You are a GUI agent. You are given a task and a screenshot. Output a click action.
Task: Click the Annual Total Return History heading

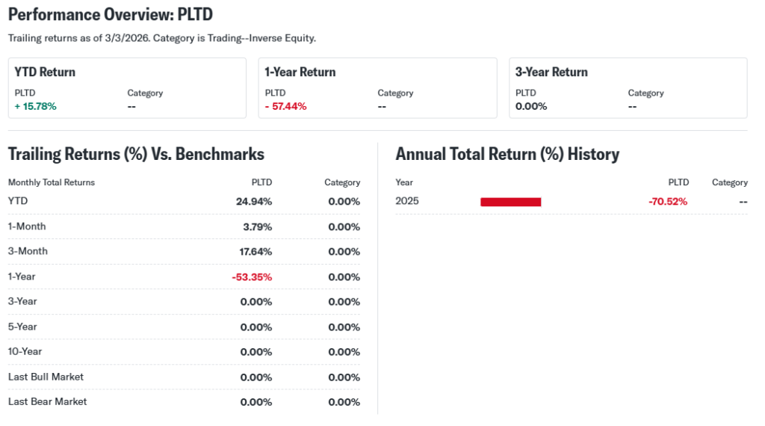[507, 154]
